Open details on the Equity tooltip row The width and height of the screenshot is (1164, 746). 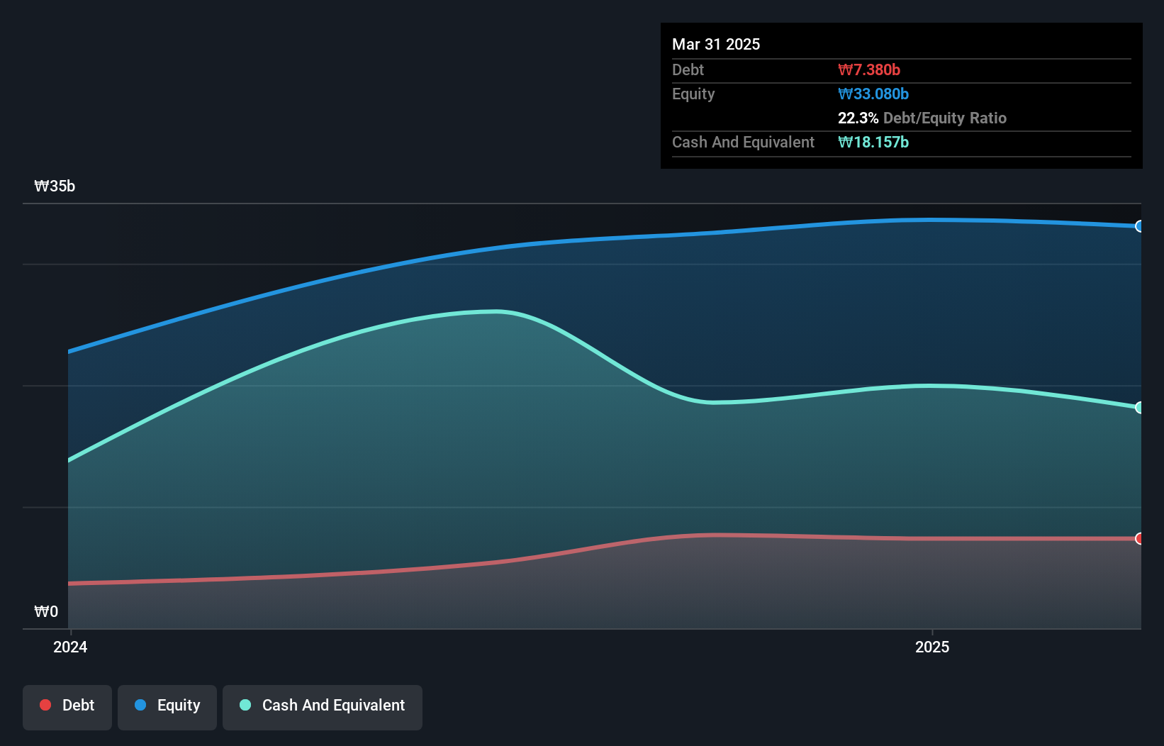pyautogui.click(x=693, y=94)
